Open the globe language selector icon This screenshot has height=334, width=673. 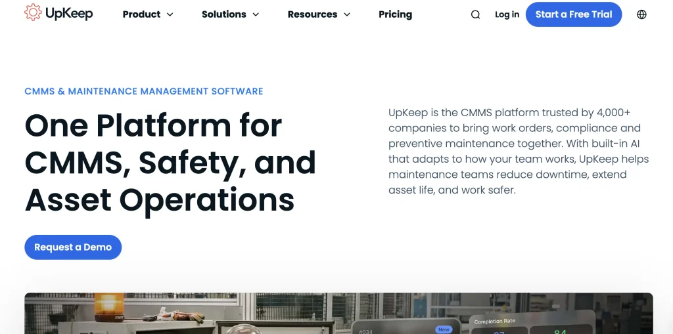tap(641, 14)
